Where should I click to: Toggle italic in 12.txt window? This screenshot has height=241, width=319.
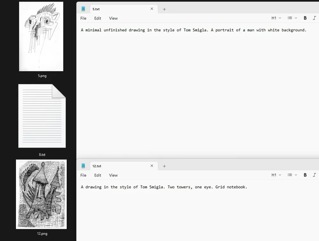coord(314,175)
